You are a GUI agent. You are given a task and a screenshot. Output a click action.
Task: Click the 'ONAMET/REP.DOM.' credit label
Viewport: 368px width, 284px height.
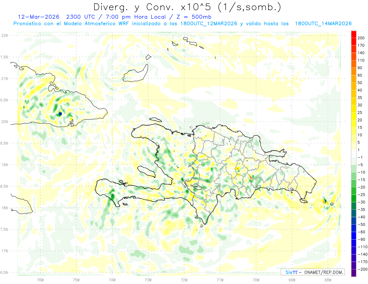tap(323, 272)
